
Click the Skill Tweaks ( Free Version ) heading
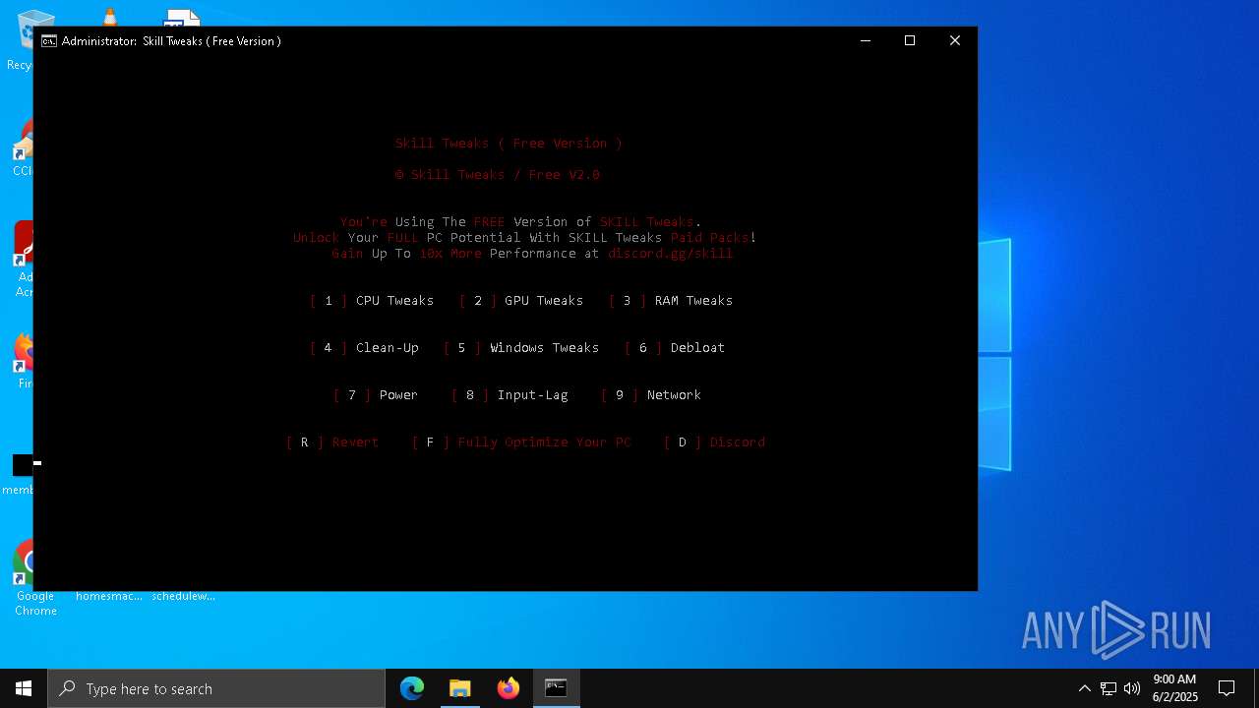pyautogui.click(x=509, y=144)
